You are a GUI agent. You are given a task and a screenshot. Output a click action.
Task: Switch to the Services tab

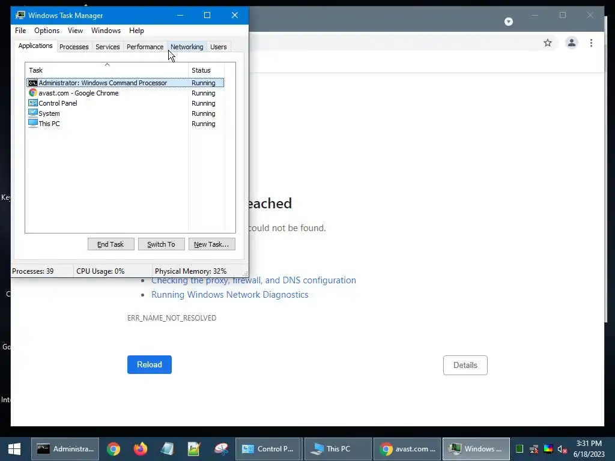(108, 47)
